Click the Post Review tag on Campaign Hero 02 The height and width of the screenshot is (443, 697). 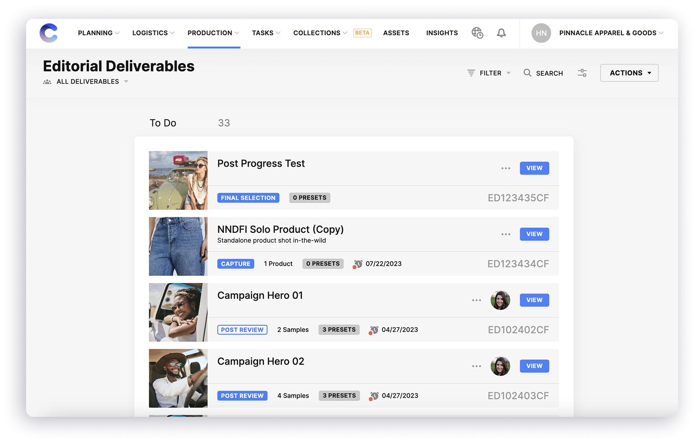(x=242, y=396)
